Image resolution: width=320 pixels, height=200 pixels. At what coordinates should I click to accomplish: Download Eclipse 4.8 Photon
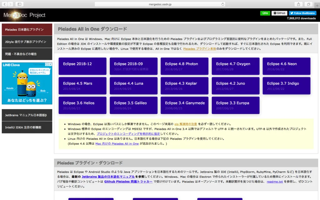click(x=184, y=66)
